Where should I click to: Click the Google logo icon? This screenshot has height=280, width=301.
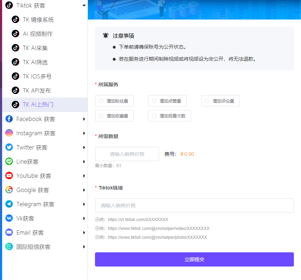[9, 190]
